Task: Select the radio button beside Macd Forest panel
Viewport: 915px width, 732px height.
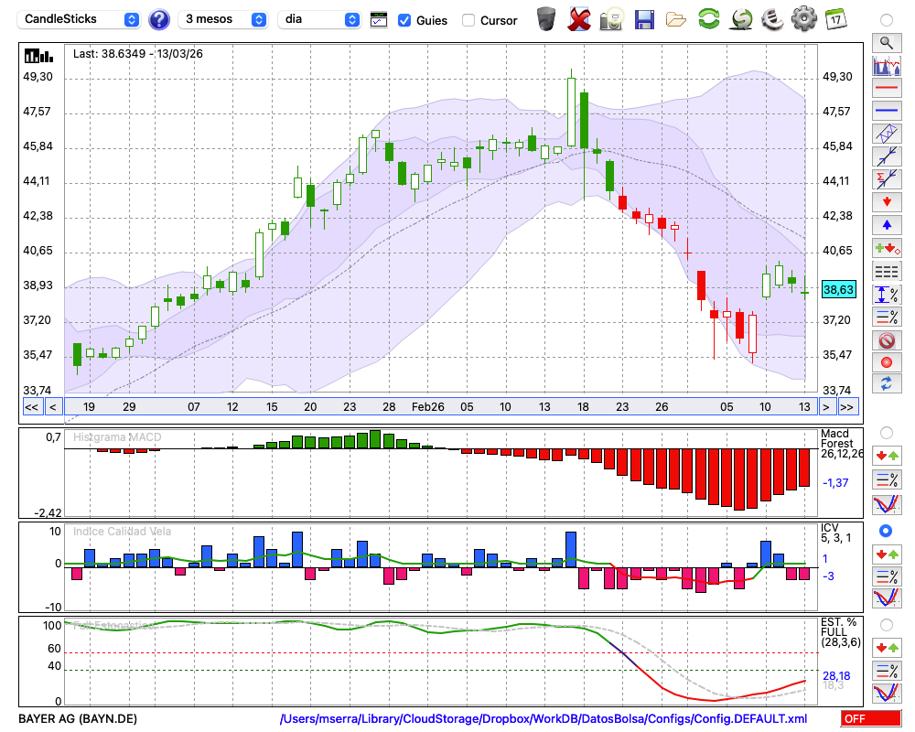Action: tap(886, 432)
